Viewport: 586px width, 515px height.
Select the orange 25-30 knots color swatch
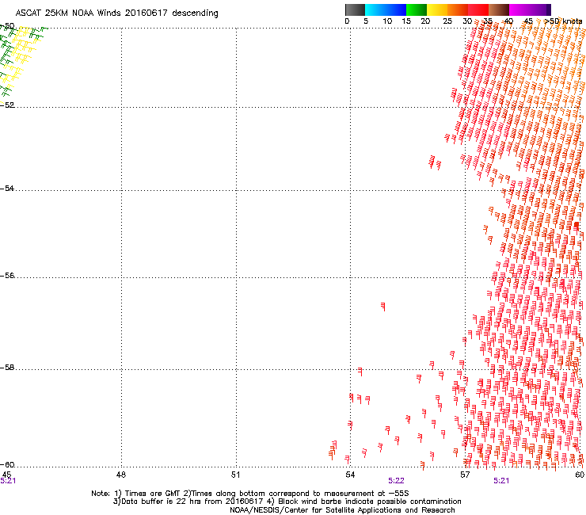[458, 10]
